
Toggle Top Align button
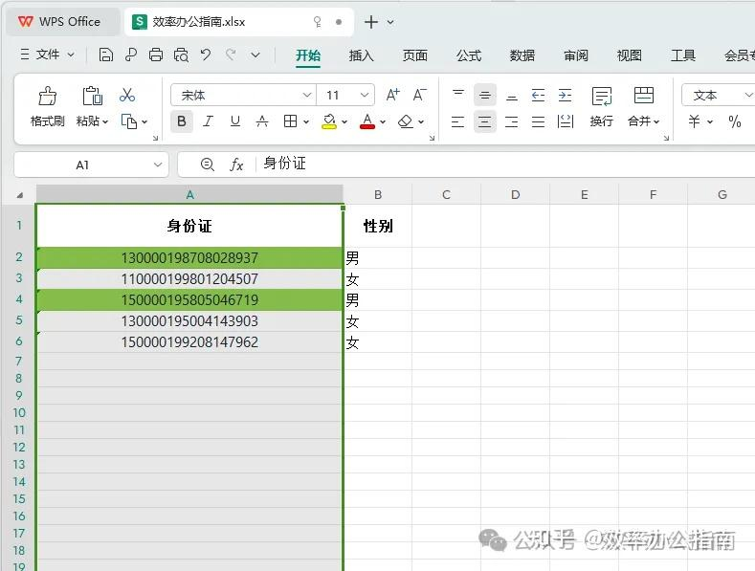pos(458,95)
